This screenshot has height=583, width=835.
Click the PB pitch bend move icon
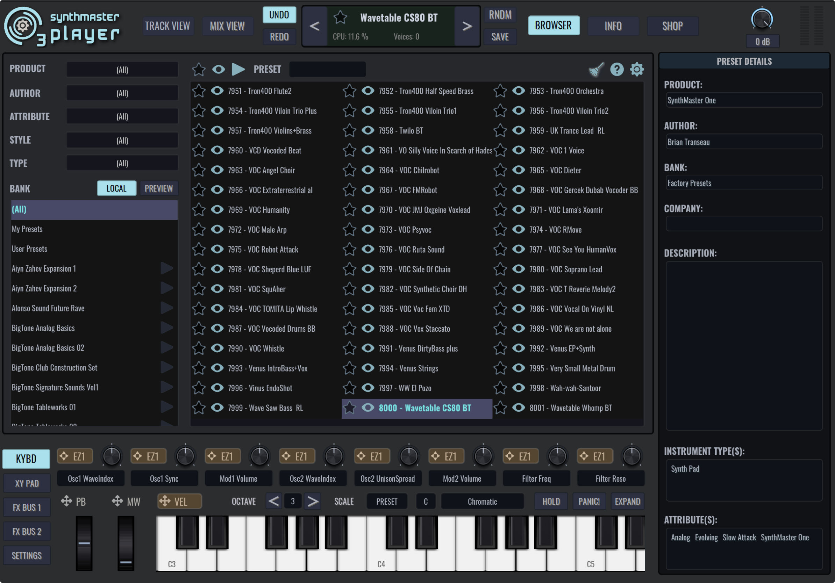click(x=66, y=501)
